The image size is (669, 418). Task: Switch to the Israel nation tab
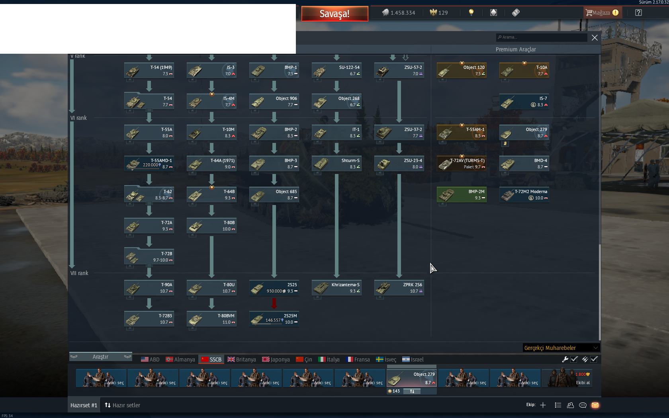coord(413,359)
